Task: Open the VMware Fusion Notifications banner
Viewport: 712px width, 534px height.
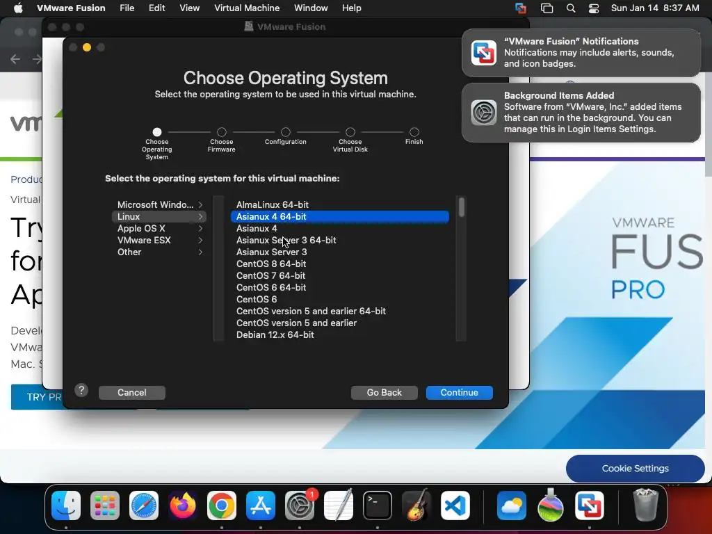Action: click(x=581, y=53)
